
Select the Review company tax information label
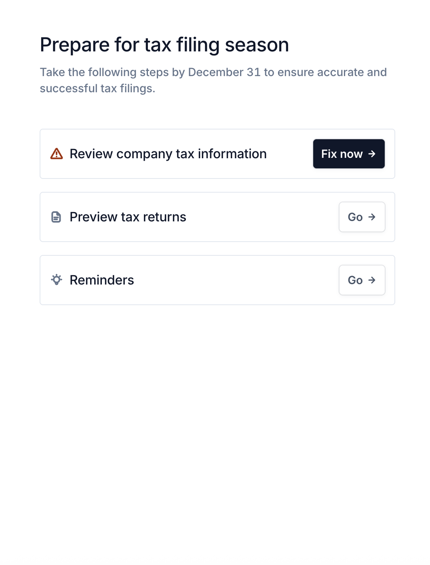pos(168,154)
